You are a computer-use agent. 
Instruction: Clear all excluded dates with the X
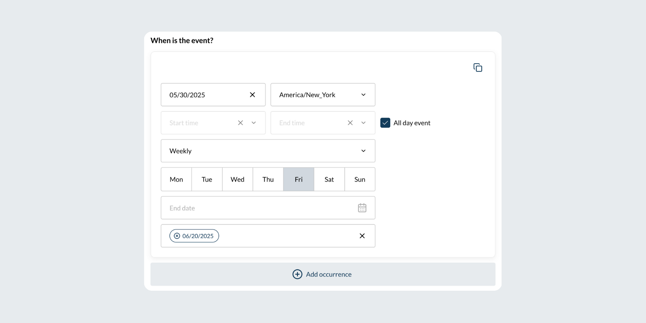pos(362,236)
